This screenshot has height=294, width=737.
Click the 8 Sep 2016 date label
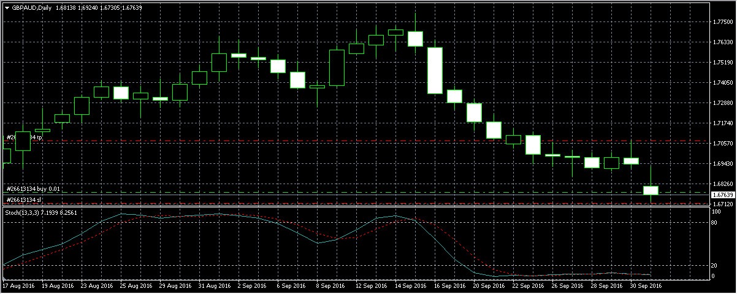pyautogui.click(x=332, y=286)
